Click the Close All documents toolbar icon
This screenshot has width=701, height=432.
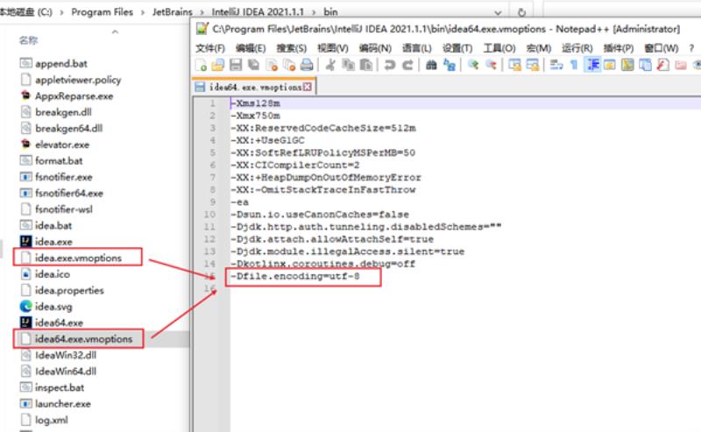click(x=289, y=65)
